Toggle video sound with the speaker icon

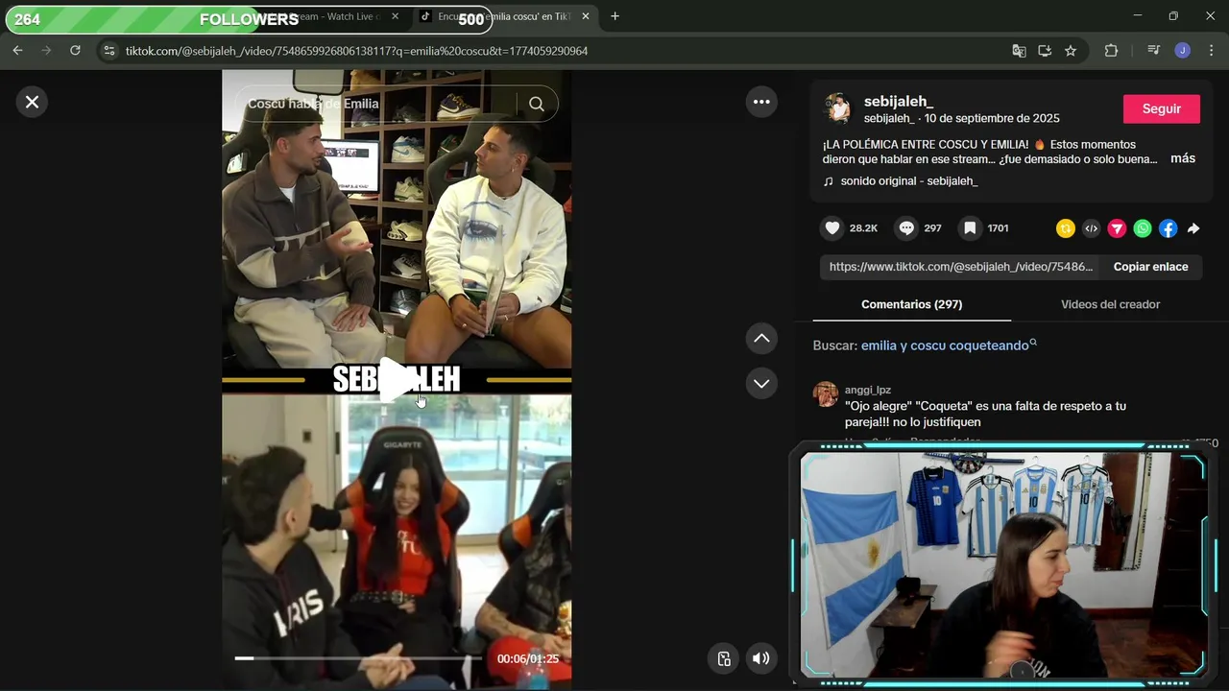click(x=760, y=658)
